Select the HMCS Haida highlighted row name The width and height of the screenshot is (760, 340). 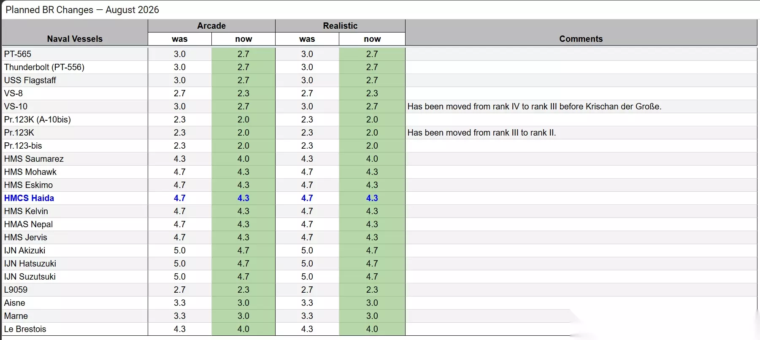pyautogui.click(x=29, y=198)
